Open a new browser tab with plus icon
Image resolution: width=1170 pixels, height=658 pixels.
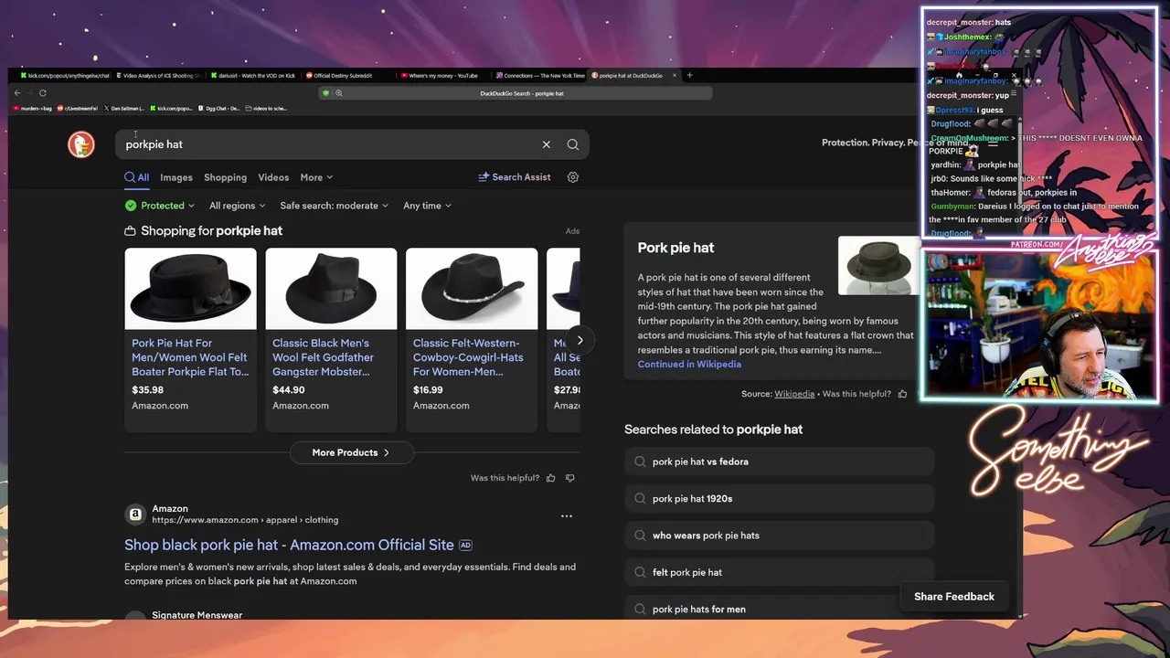pos(690,76)
